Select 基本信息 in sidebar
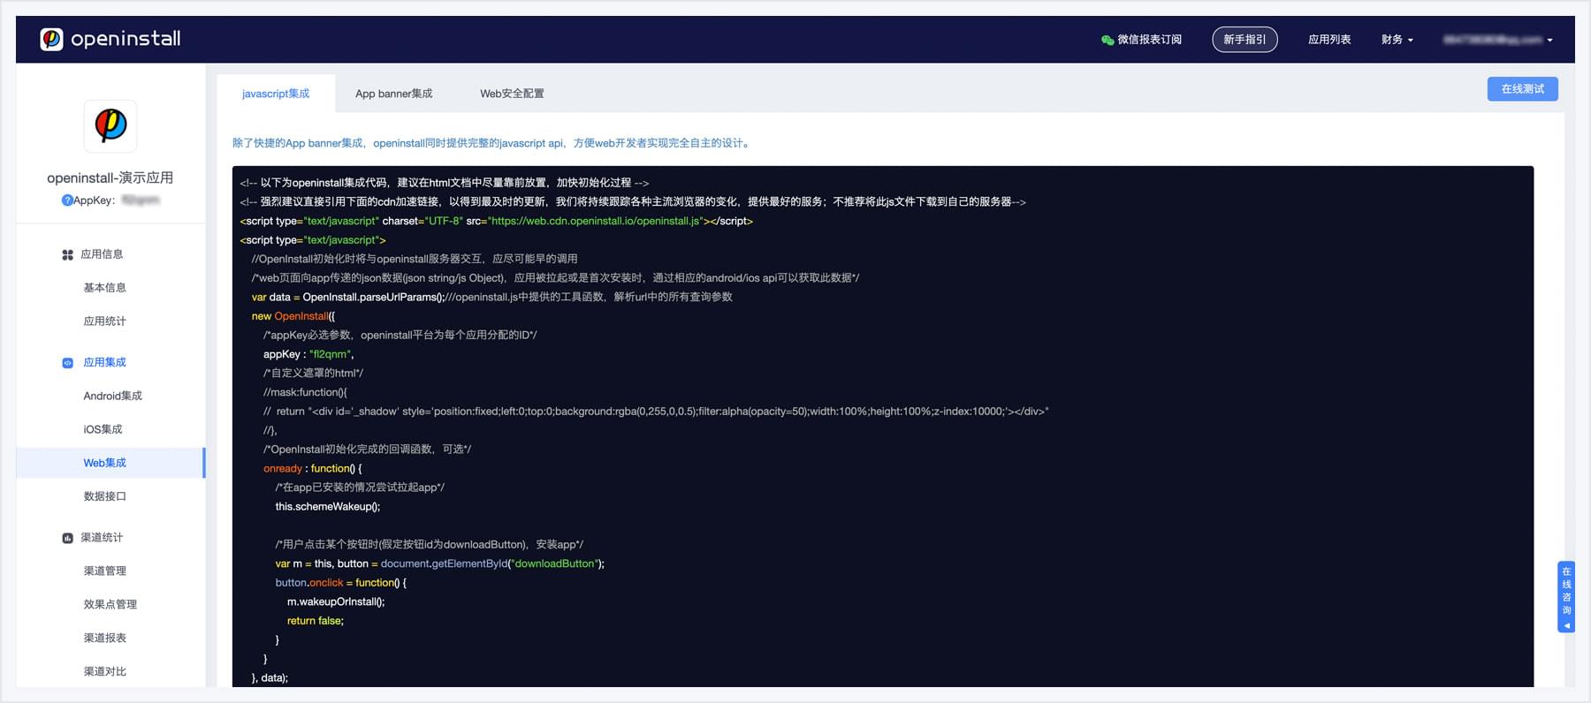 click(105, 288)
